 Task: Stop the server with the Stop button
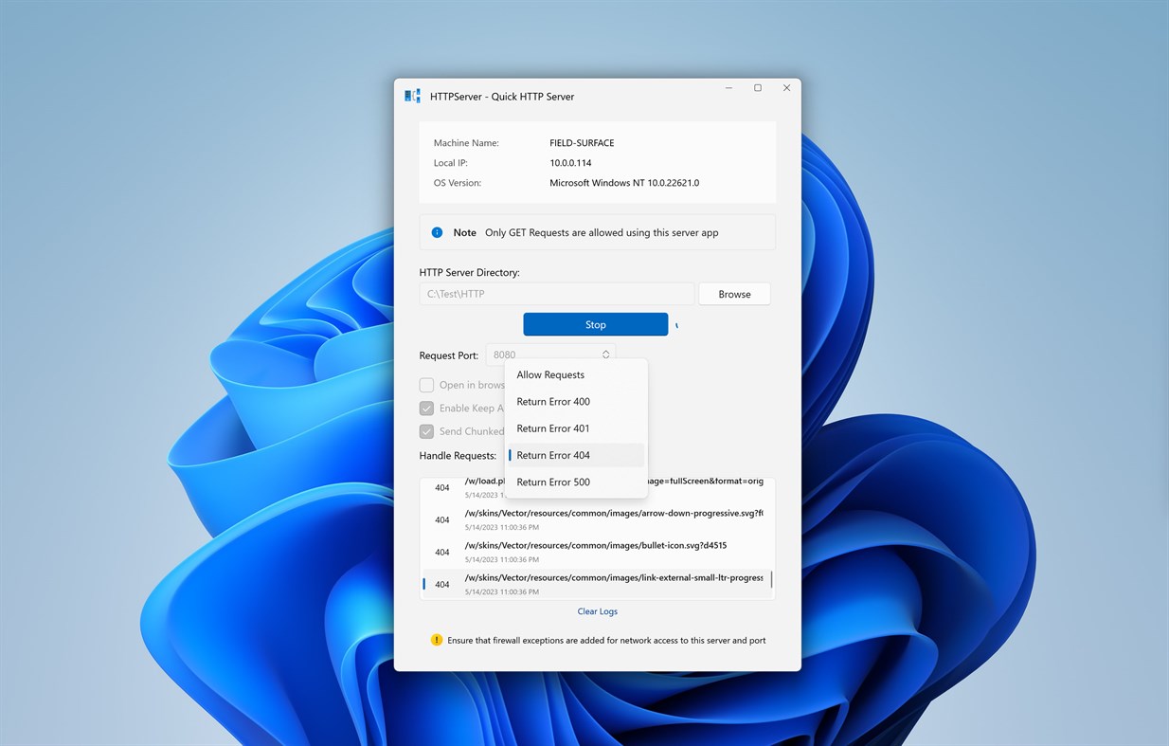595,324
